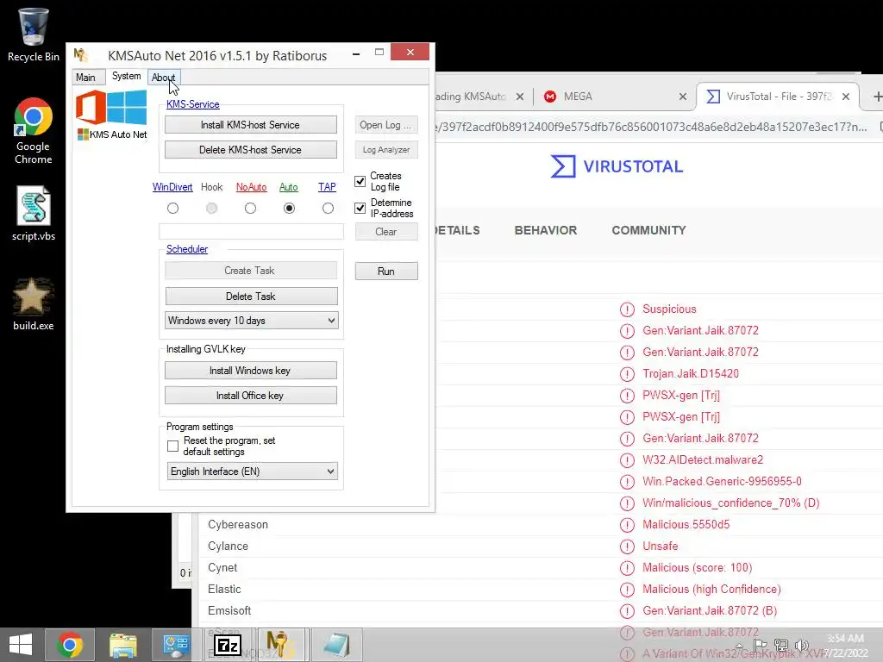The width and height of the screenshot is (883, 662).
Task: Select the Auto radio button
Action: (x=289, y=209)
